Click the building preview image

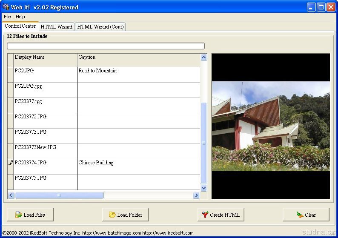(271, 126)
